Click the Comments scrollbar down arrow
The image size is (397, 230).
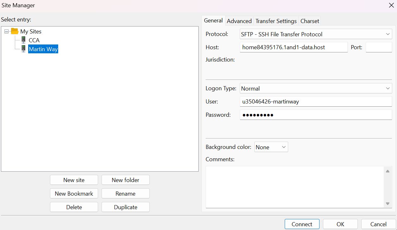click(x=388, y=203)
